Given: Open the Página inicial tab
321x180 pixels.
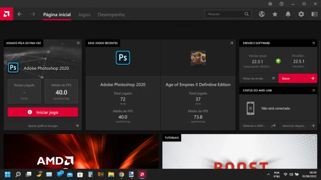Looking at the screenshot, I should 57,15.
